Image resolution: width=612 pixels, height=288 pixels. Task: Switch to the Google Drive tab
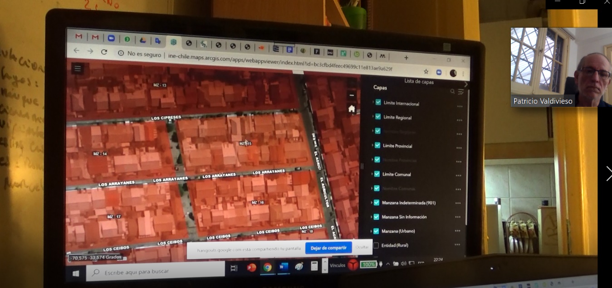(x=142, y=40)
